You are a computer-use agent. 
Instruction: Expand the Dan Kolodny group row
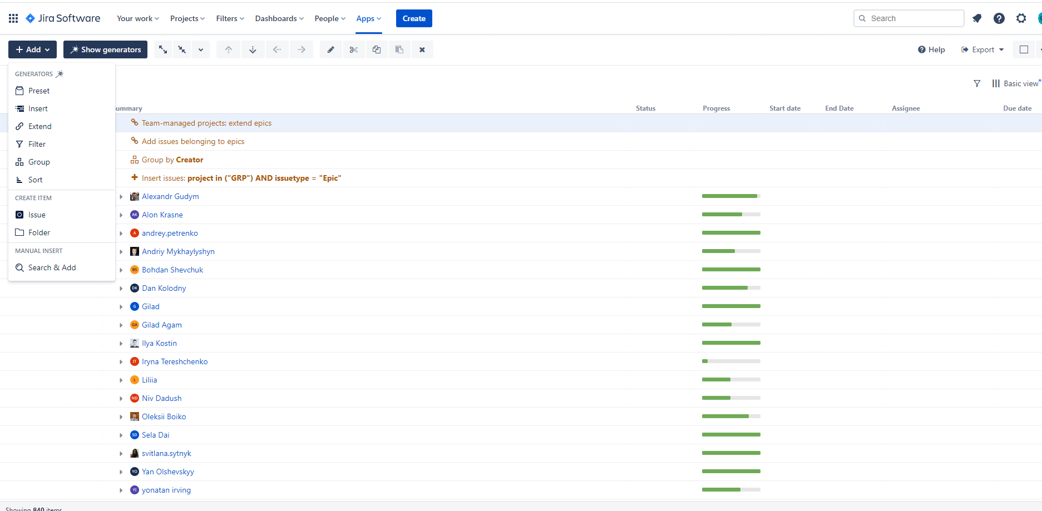(121, 289)
